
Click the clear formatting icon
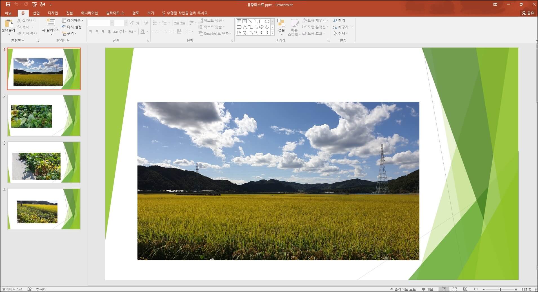pyautogui.click(x=146, y=23)
